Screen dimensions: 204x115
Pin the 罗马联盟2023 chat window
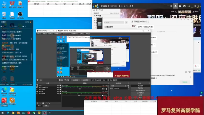(181, 20)
